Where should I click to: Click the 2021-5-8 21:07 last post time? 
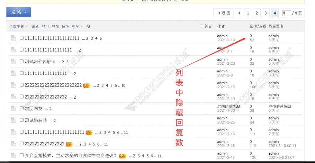(281, 157)
